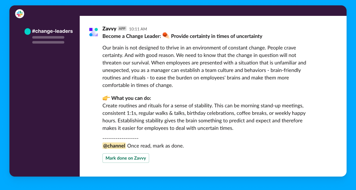
Task: Click the paragraph starting "Our brain is not"
Action: (204, 67)
